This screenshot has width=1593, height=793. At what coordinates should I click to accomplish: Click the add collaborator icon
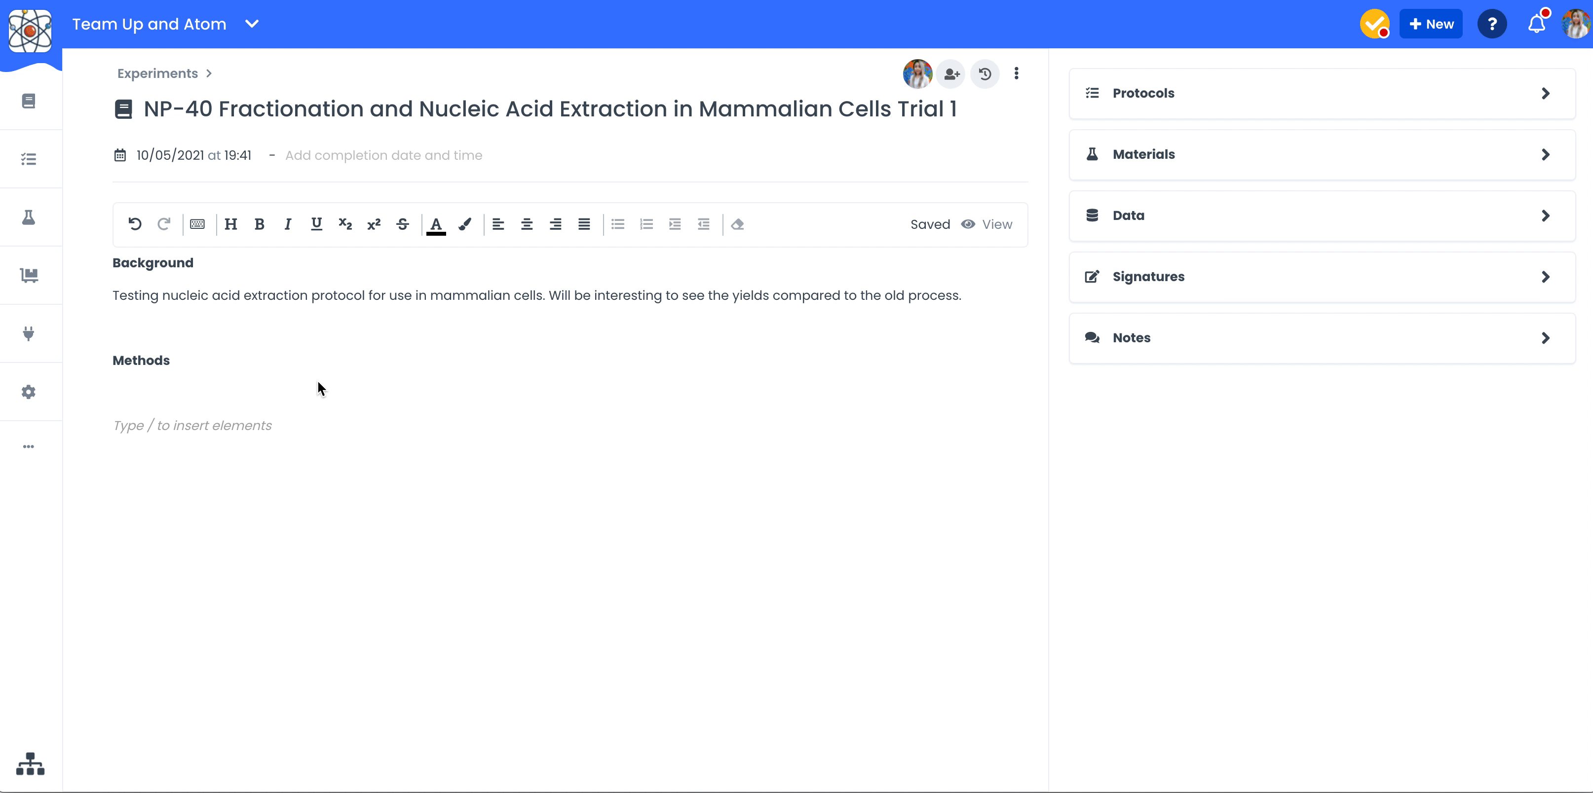[951, 74]
